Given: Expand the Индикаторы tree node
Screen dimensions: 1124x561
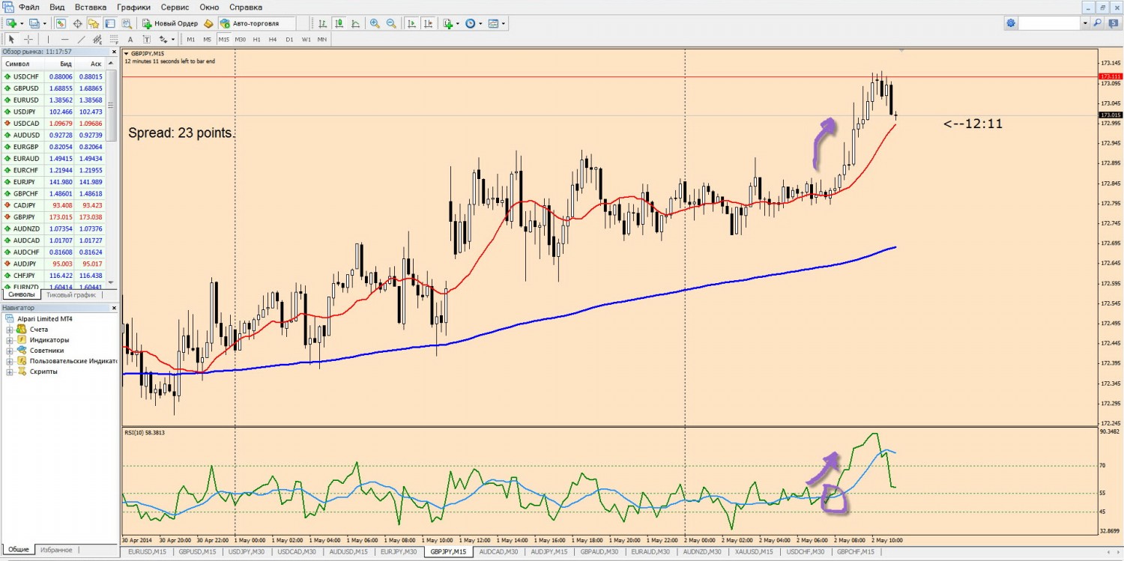Looking at the screenshot, I should (10, 340).
